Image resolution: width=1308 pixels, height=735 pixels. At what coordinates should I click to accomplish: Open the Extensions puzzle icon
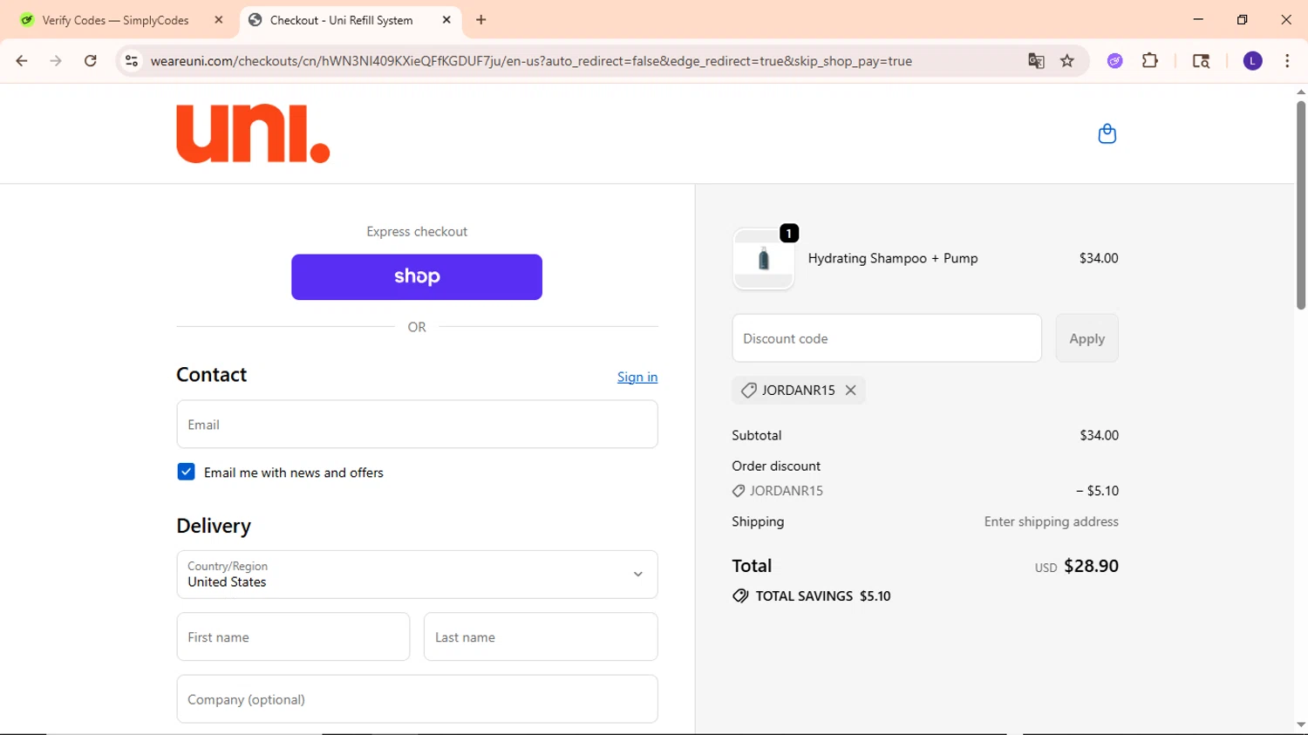1150,61
